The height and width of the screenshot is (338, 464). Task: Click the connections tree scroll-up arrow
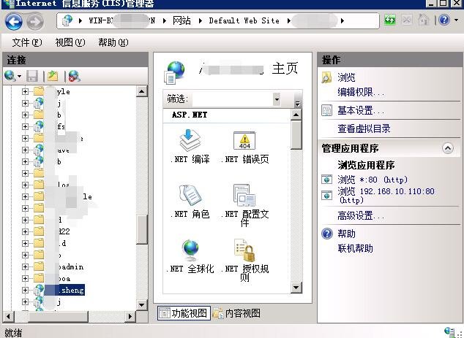[142, 91]
